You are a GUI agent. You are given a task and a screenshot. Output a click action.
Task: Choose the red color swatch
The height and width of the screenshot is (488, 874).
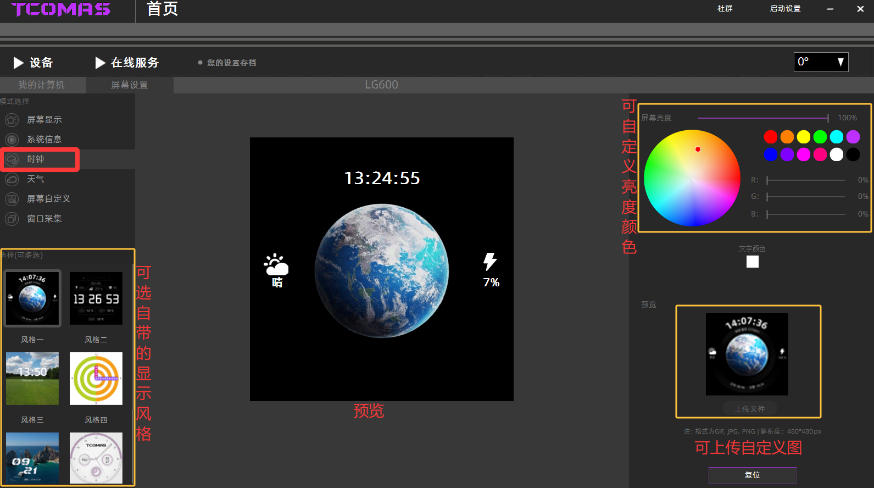[x=771, y=137]
